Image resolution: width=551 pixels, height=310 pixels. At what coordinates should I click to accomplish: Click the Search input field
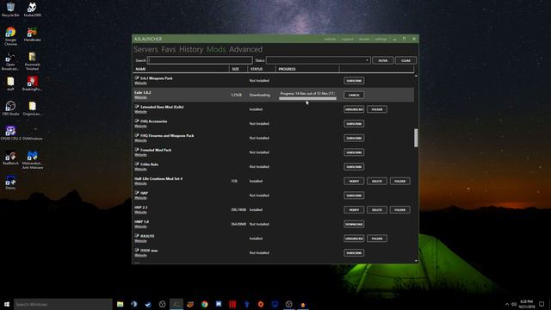200,60
